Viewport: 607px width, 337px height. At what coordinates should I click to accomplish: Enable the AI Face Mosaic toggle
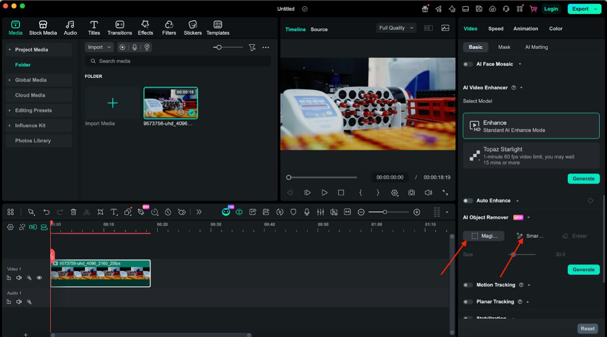pyautogui.click(x=468, y=64)
